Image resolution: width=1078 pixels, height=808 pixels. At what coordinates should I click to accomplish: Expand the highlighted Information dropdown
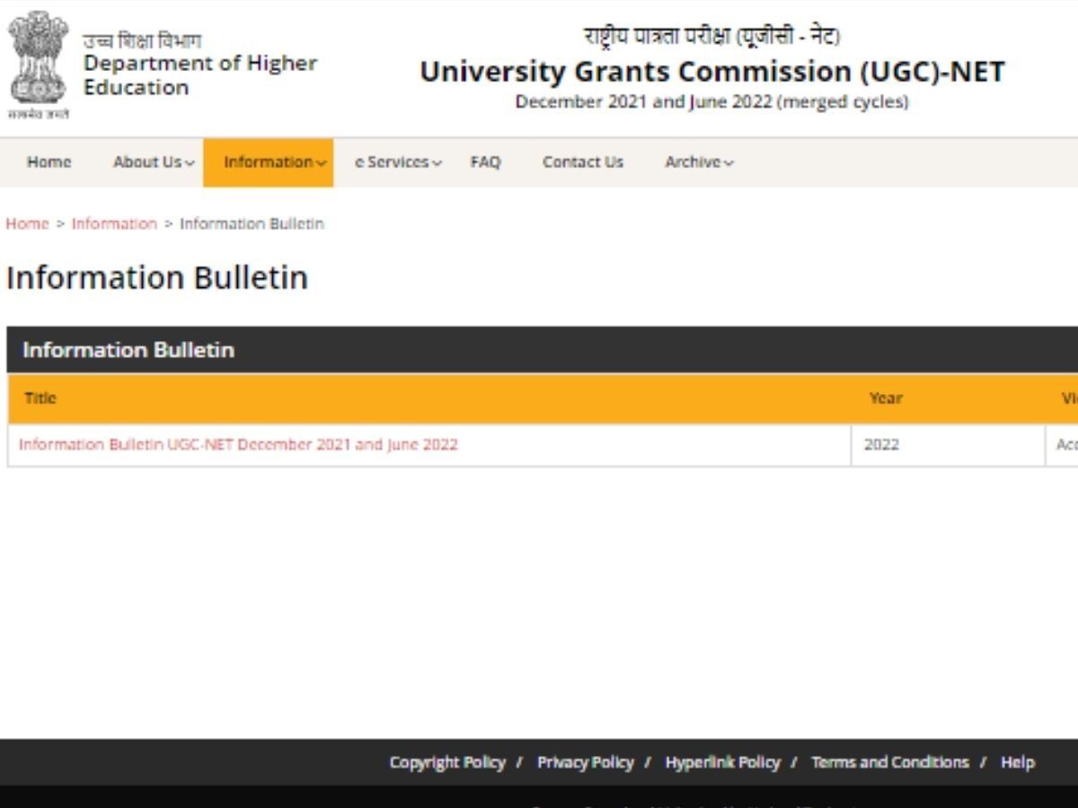pos(269,162)
